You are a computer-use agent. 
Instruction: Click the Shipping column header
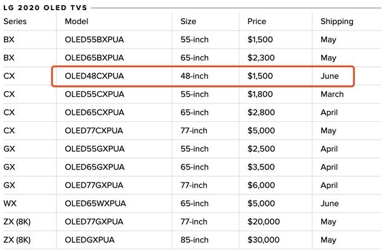click(337, 22)
